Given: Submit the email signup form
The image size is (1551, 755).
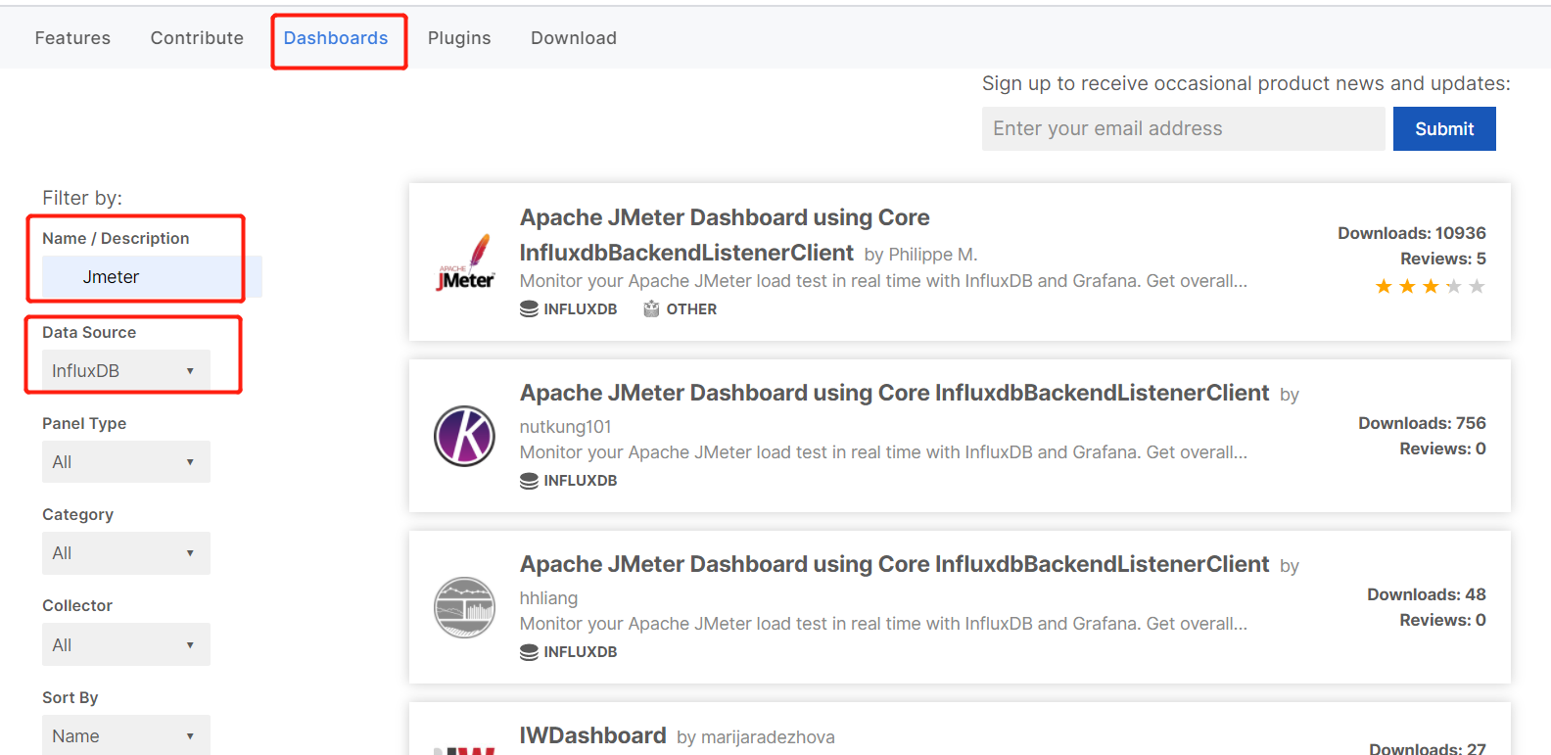Looking at the screenshot, I should 1444,128.
